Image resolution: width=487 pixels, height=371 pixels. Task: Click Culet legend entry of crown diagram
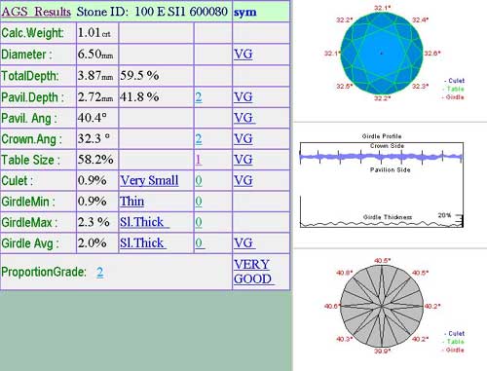[454, 81]
